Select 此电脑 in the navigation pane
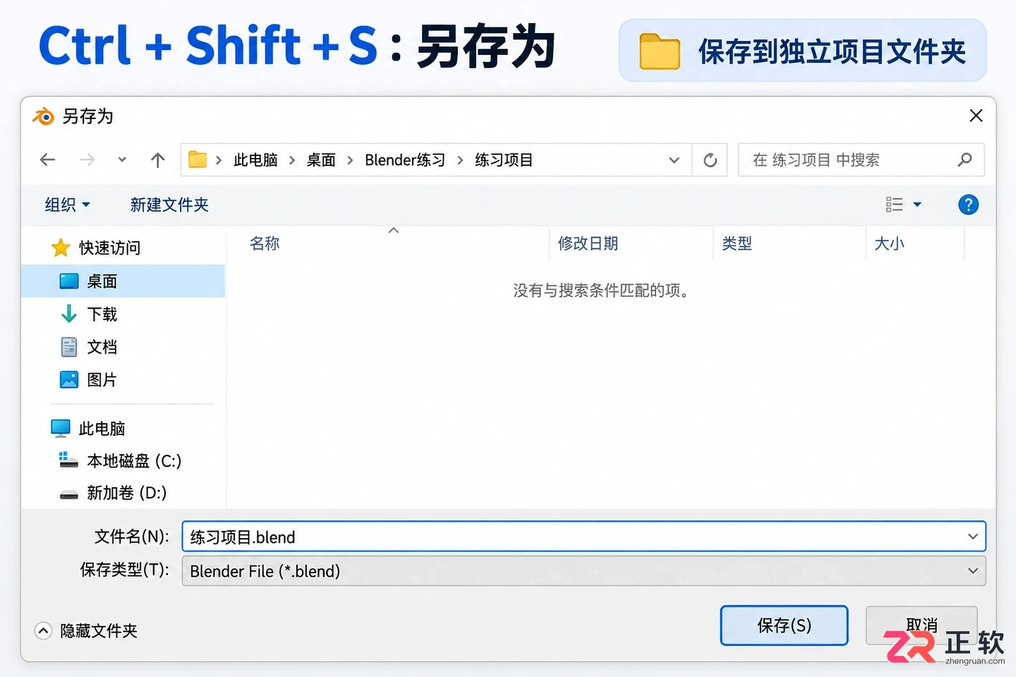1016x677 pixels. click(x=88, y=428)
